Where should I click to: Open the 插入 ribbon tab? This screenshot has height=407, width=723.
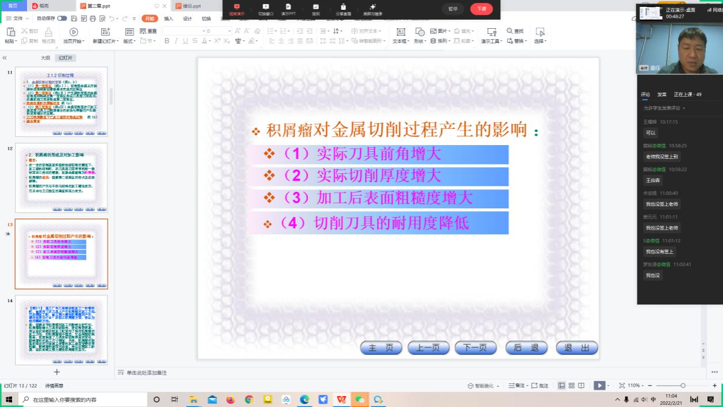pos(169,18)
